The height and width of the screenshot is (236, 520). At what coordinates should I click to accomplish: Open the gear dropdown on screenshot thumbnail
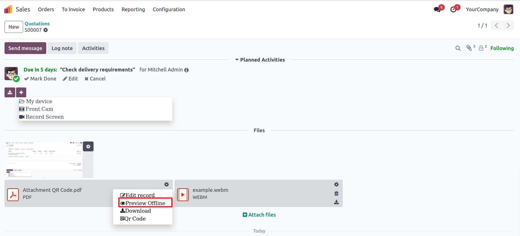(x=88, y=147)
